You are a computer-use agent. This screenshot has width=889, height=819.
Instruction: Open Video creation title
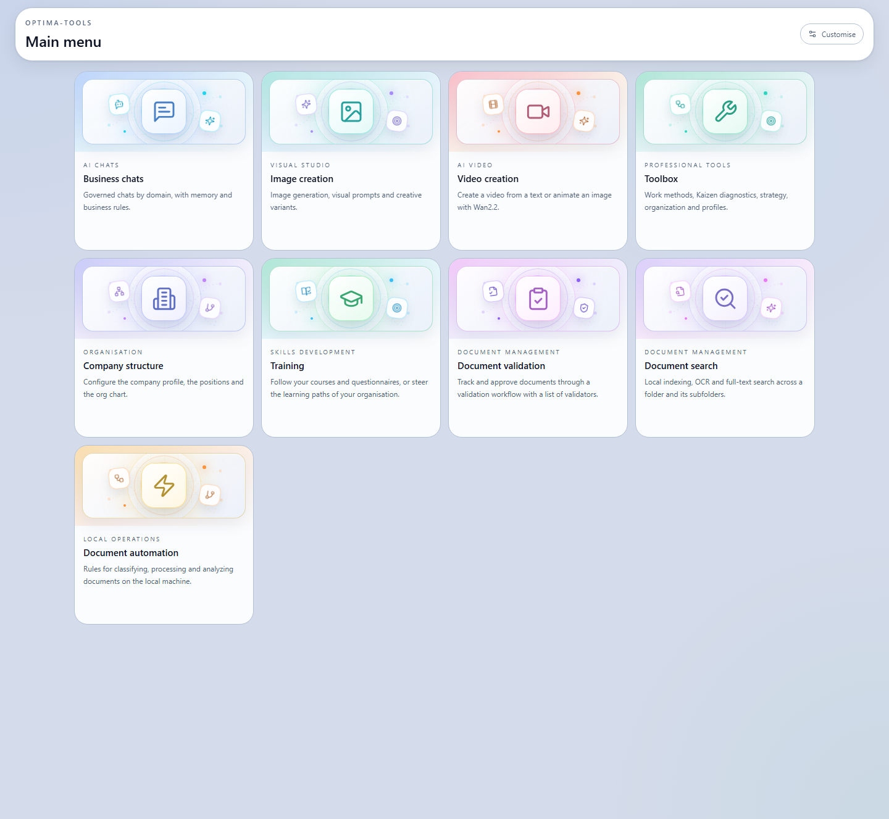[488, 179]
